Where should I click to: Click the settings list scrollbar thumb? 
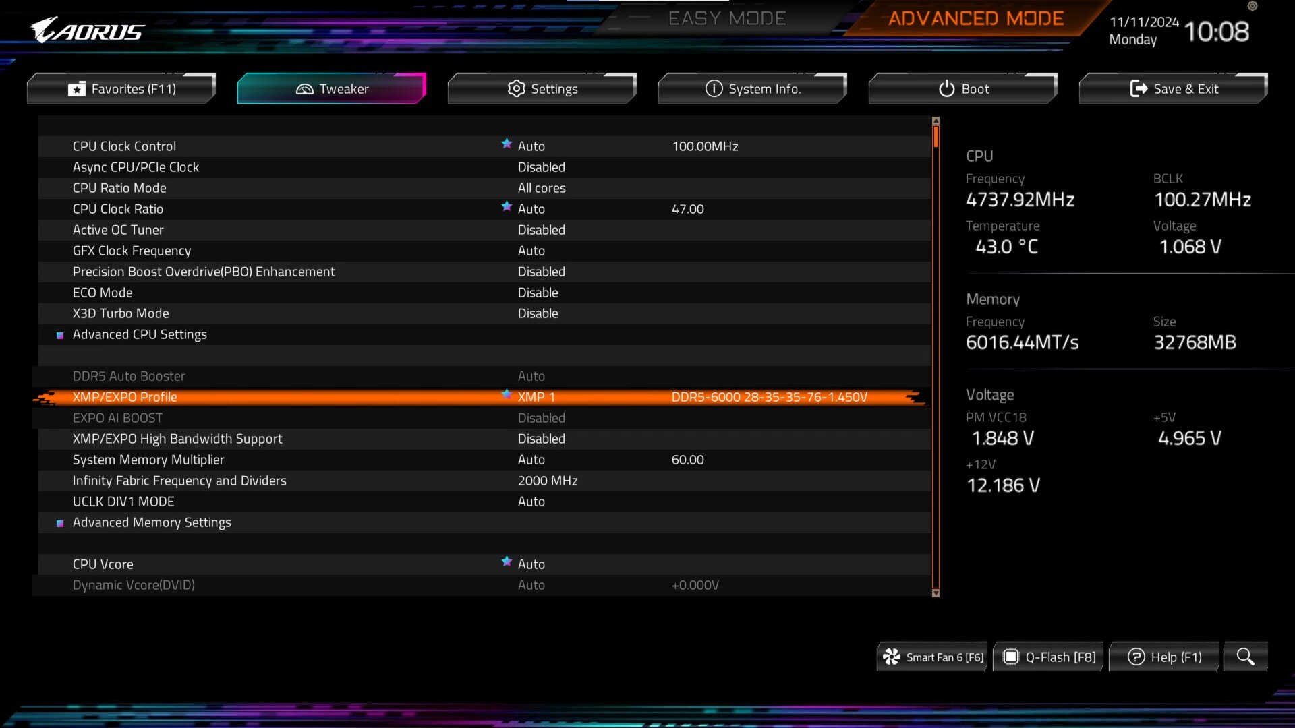[x=936, y=137]
